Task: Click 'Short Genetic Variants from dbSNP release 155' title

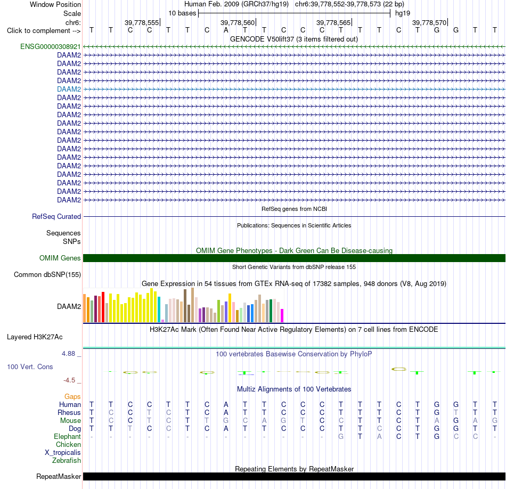Action: [x=294, y=267]
